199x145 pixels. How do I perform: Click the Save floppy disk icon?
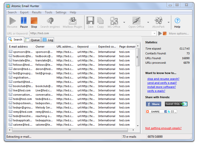tap(90, 20)
